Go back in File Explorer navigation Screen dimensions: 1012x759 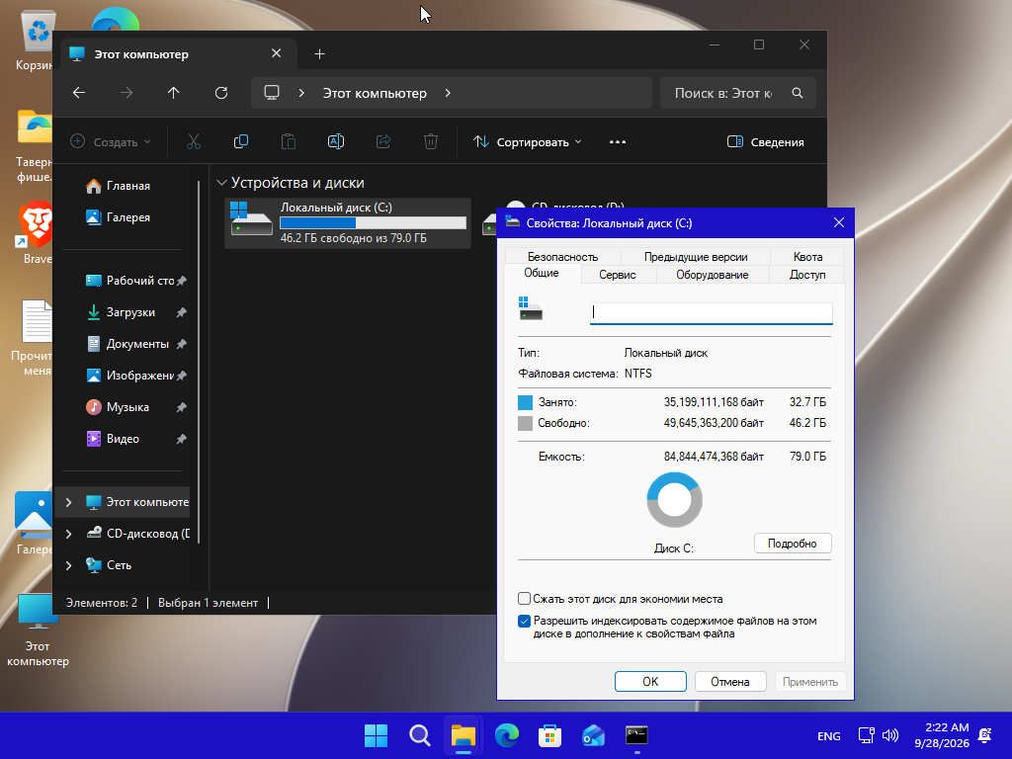pos(79,93)
